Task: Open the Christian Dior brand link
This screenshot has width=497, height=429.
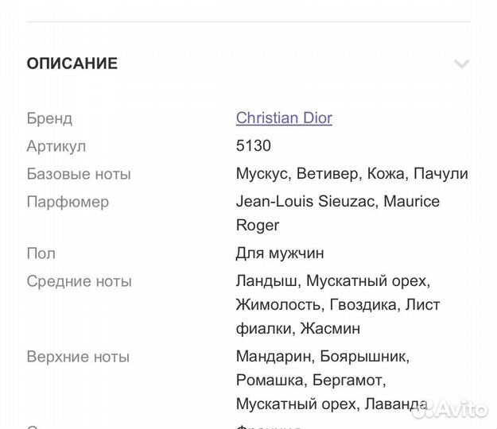Action: click(284, 118)
